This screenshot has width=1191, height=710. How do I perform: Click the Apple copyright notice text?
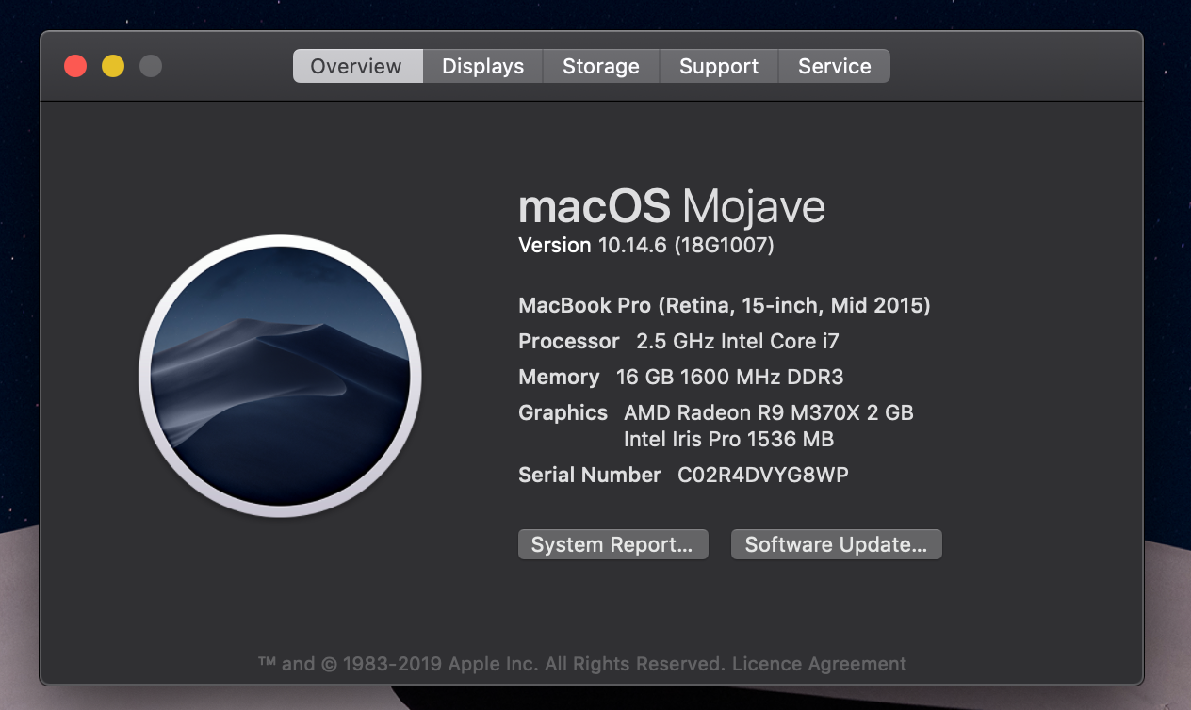click(491, 664)
